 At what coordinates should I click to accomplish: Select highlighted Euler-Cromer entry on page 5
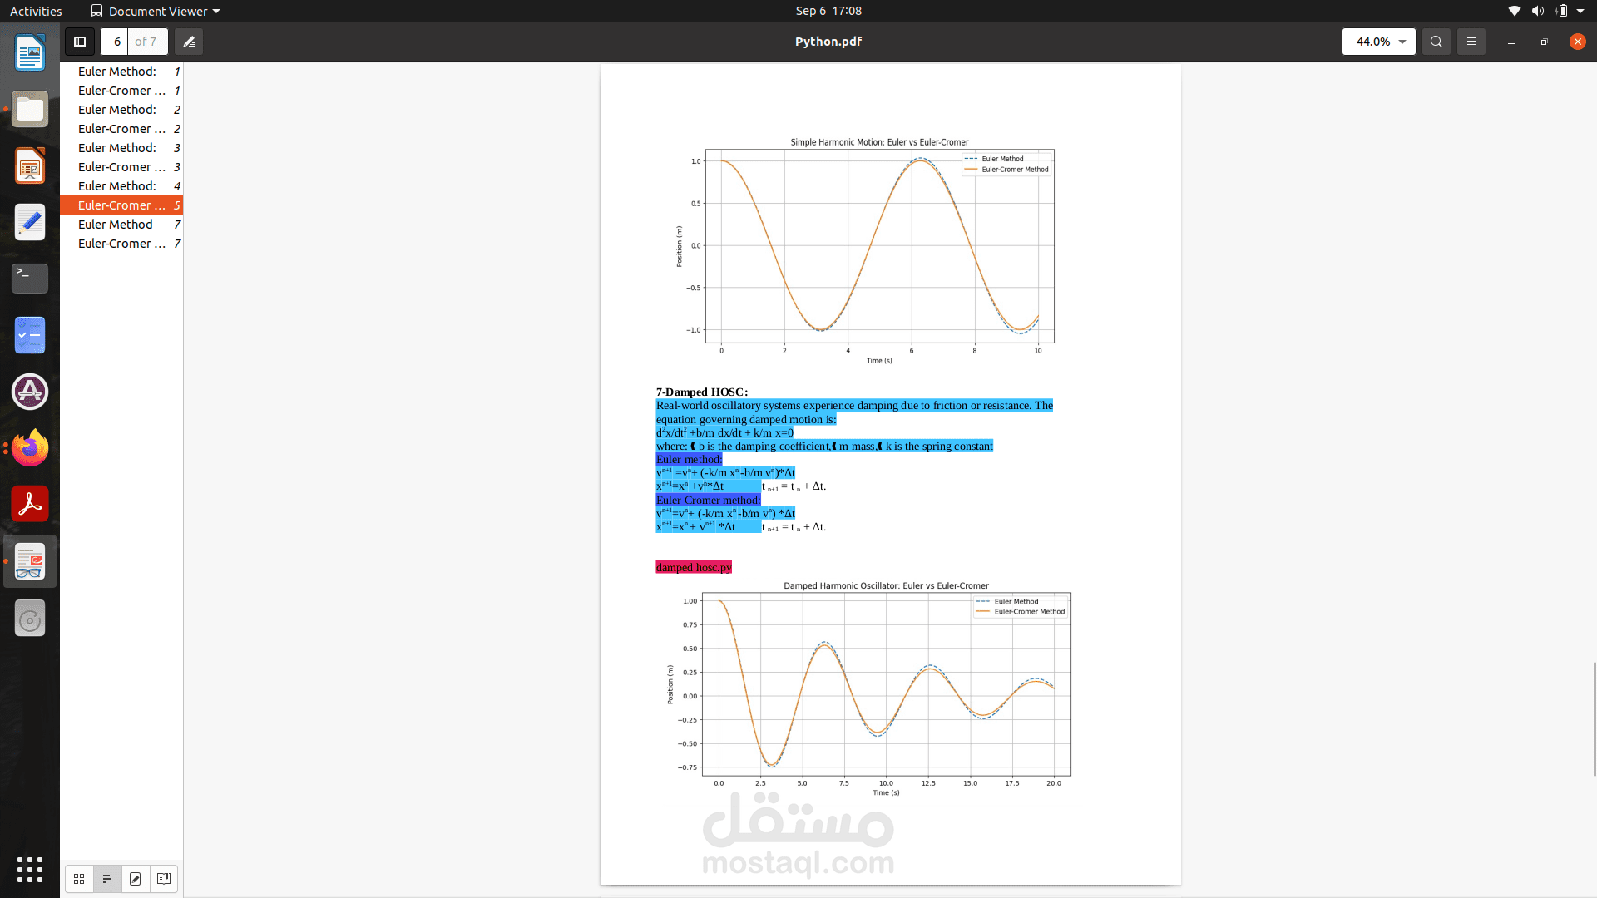[121, 205]
